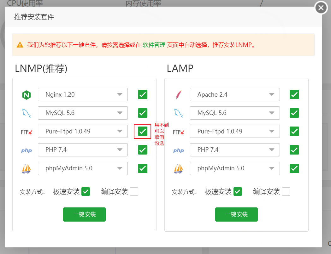Screen dimensions: 331x254
Task: Click the orange warning triangle icon
Action: pos(20,45)
